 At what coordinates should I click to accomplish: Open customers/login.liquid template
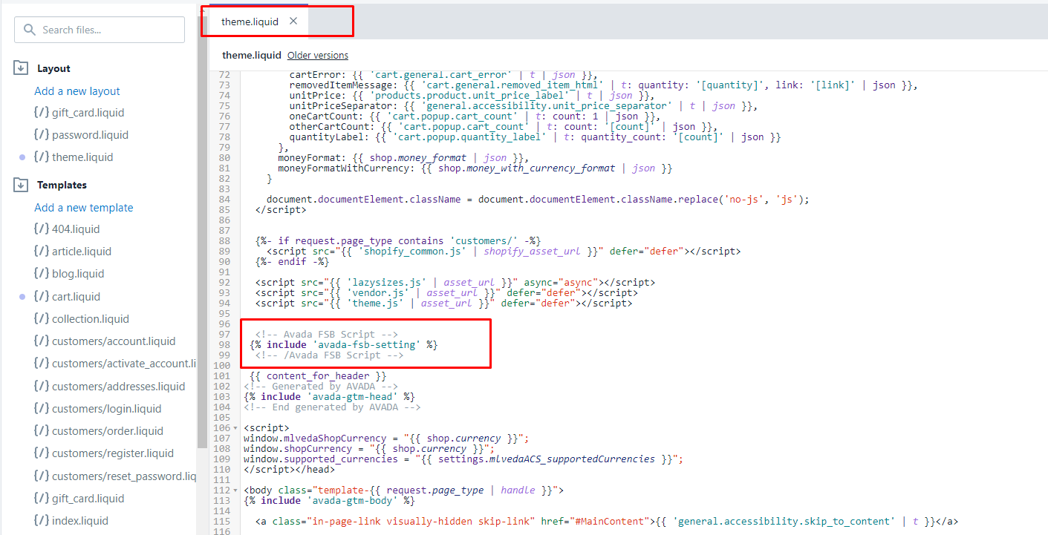click(x=106, y=409)
